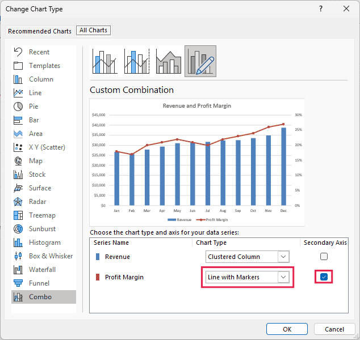Click the Revenue series name

coord(118,257)
